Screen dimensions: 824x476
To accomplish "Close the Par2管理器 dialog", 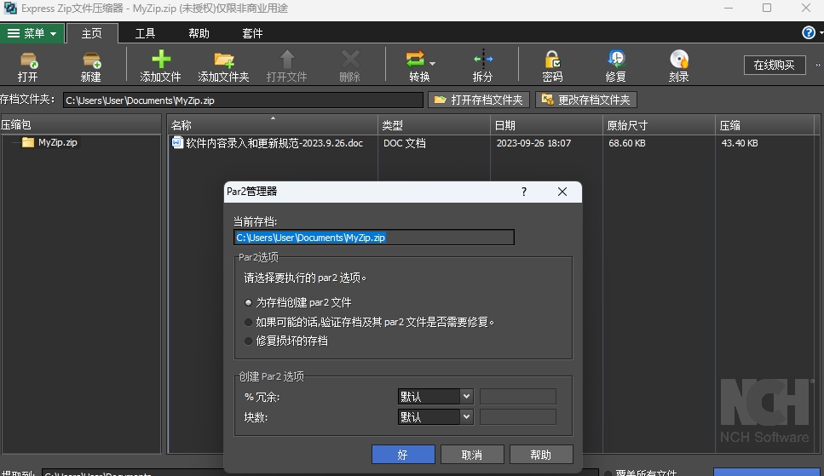I will [x=562, y=192].
